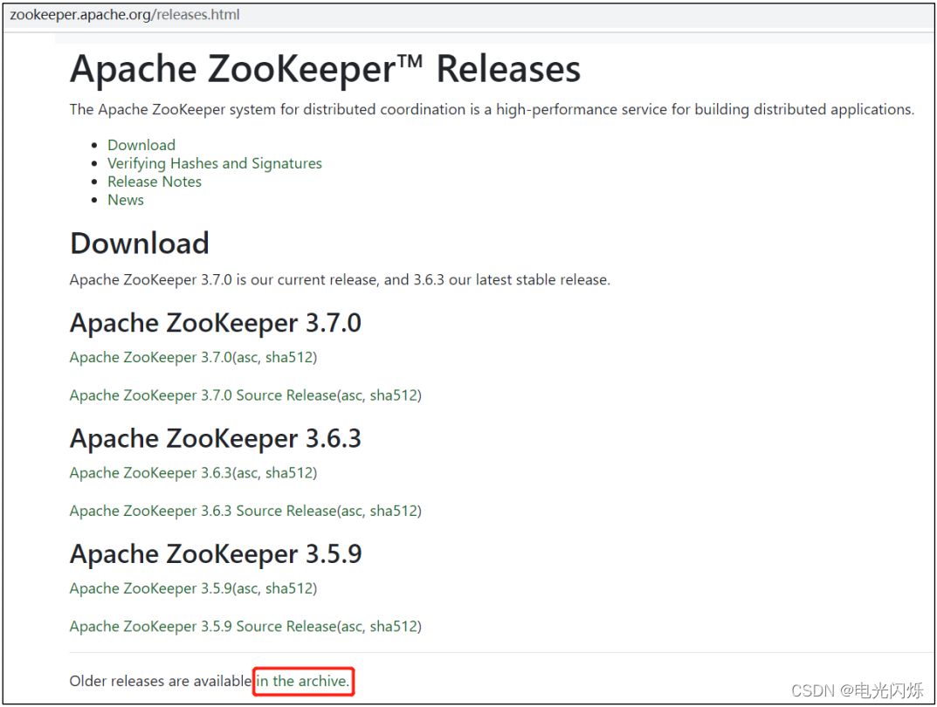Viewport: 937px width, 707px height.
Task: Download Apache ZooKeeper 3.7.0 Source Release
Action: tap(203, 395)
